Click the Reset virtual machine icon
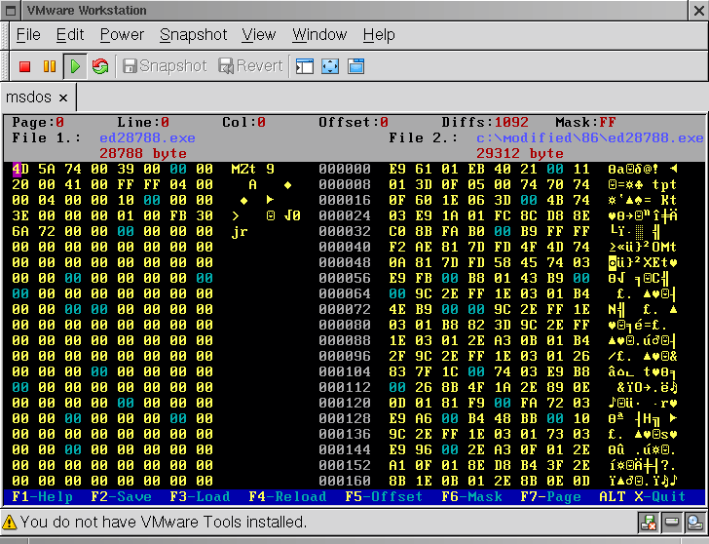Screen dimensions: 709x544 [x=100, y=66]
